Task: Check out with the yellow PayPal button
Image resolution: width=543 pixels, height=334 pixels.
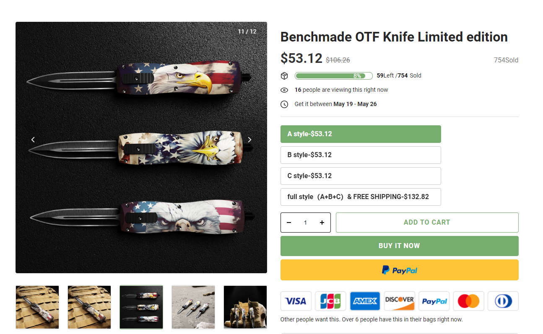Action: [x=399, y=270]
